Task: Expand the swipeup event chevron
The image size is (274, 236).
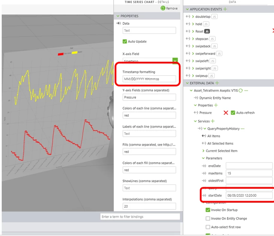Action: pos(193,76)
